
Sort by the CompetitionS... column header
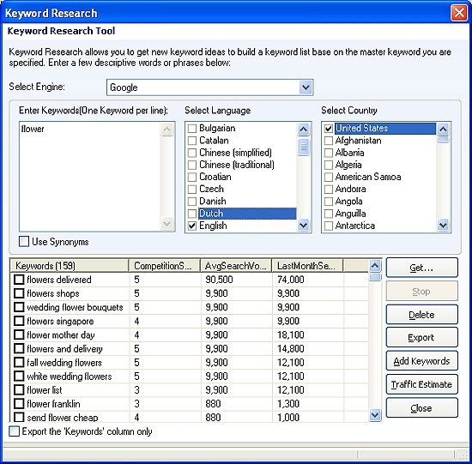[x=165, y=266]
